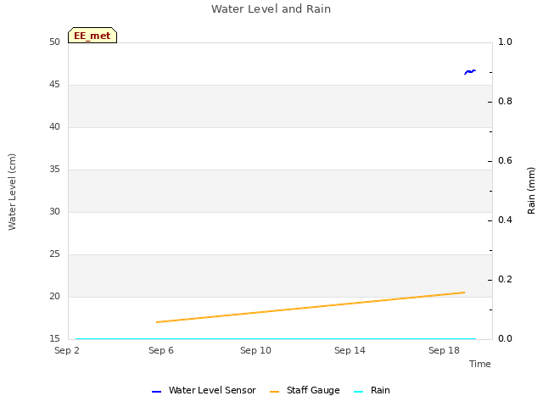
Task: Click the 20 tick on Water Level axis
Action: [x=54, y=296]
